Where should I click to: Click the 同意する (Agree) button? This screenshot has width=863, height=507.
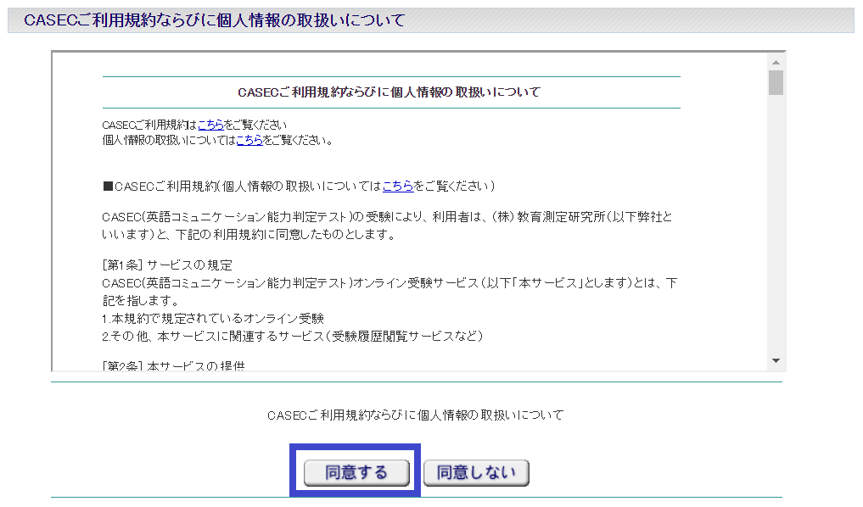(x=356, y=472)
